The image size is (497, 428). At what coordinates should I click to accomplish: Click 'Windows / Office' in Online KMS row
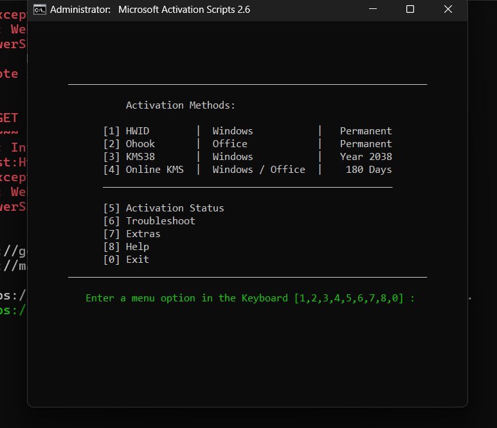click(x=258, y=170)
